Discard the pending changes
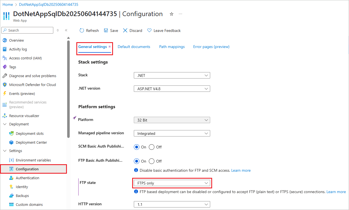The height and width of the screenshot is (210, 349). pyautogui.click(x=132, y=31)
